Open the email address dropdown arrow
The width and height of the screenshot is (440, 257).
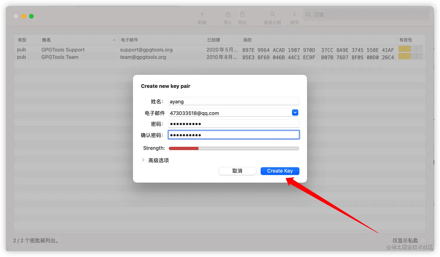pos(295,113)
